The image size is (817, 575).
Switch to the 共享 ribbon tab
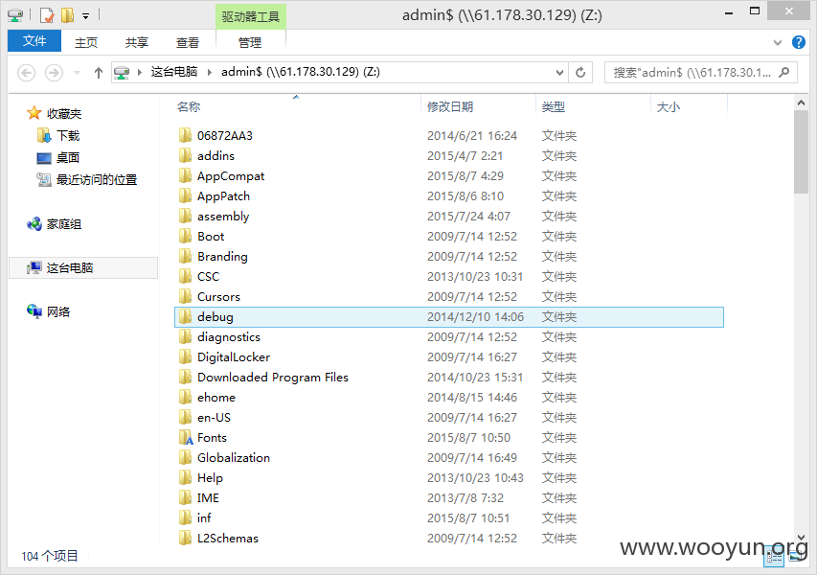[137, 42]
